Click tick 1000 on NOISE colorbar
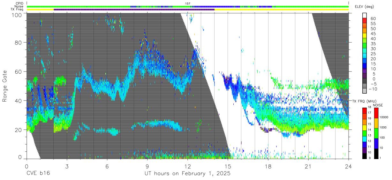Viewport: 392px width, 180px height. click(x=384, y=127)
